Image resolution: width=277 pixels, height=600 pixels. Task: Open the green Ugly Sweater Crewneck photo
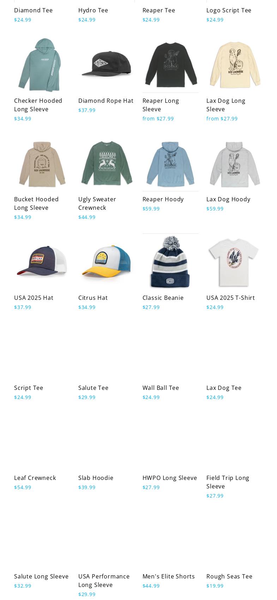(106, 163)
